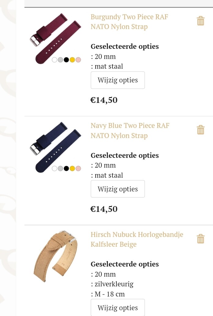Remove Navy Blue strap via trash icon
The image size is (213, 316).
click(x=200, y=130)
